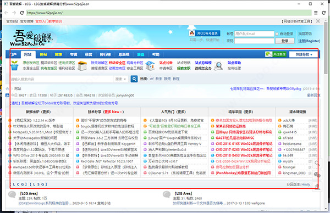
Task: Click the hot search tag ctf
Action: (x=152, y=79)
